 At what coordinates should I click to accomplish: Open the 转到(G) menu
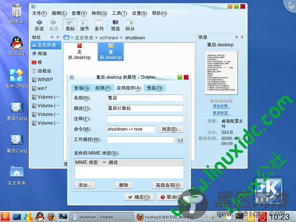[100, 13]
